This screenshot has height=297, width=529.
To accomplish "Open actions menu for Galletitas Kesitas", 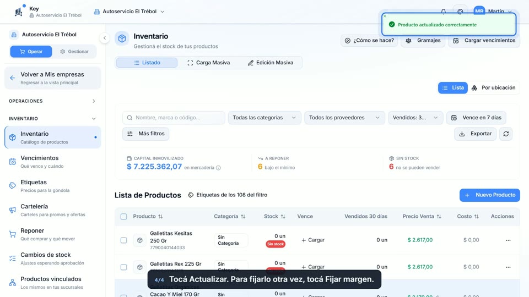I will (508, 240).
